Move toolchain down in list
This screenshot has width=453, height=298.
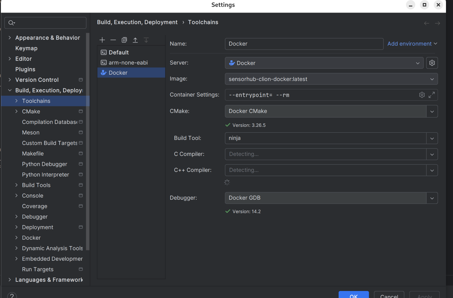pyautogui.click(x=146, y=40)
